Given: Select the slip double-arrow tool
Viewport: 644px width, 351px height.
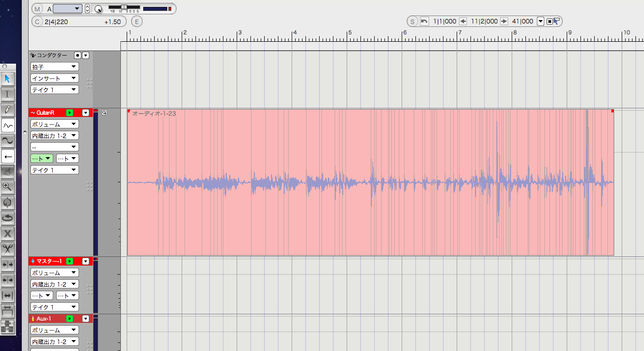Looking at the screenshot, I should (x=7, y=295).
